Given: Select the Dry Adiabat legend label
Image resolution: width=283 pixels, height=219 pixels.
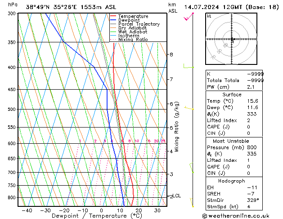Looking at the screenshot, I should pos(132,28).
